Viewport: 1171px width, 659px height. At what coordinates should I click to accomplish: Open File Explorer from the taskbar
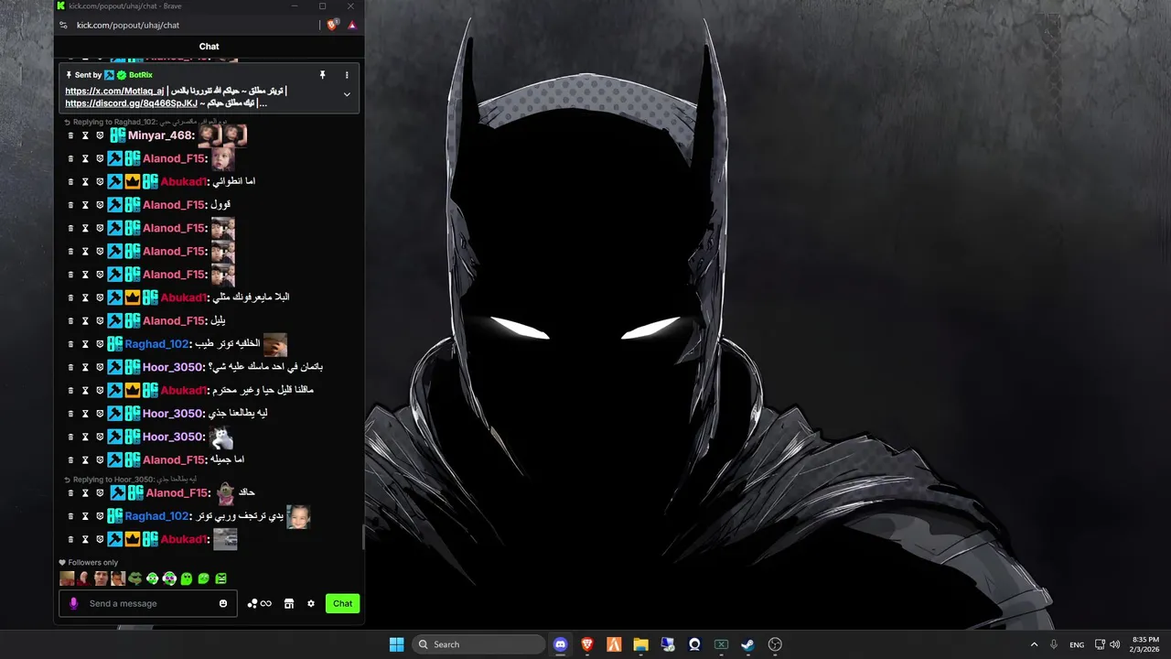click(x=640, y=644)
